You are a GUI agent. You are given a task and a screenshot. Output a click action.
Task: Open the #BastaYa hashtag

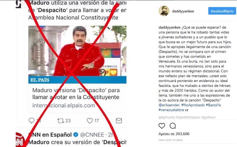[x=213, y=105]
